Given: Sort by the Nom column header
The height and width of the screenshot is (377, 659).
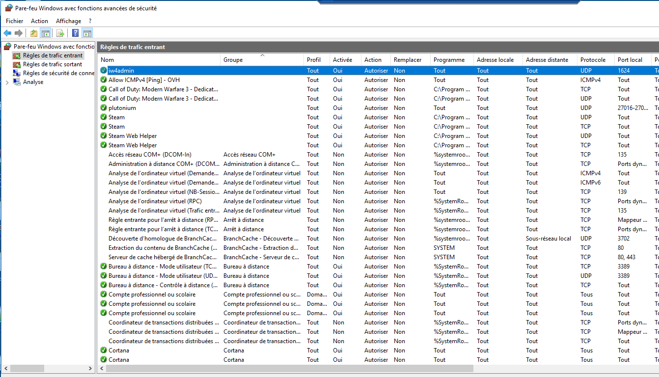Looking at the screenshot, I should point(159,60).
